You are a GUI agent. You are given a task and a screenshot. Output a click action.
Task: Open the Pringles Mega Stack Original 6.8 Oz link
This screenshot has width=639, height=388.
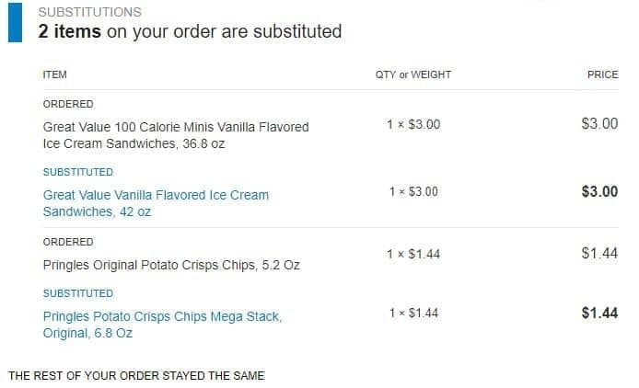click(162, 325)
